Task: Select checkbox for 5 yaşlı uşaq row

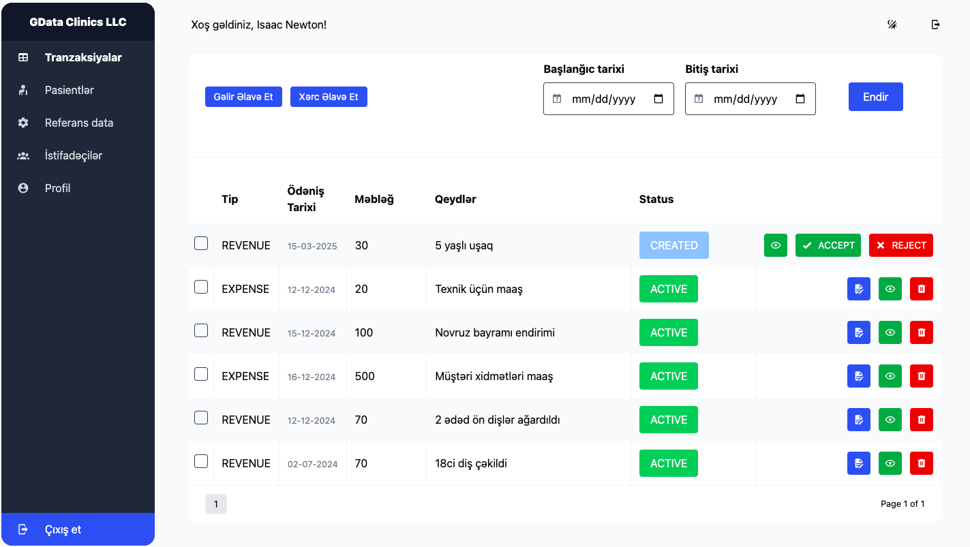Action: [201, 243]
